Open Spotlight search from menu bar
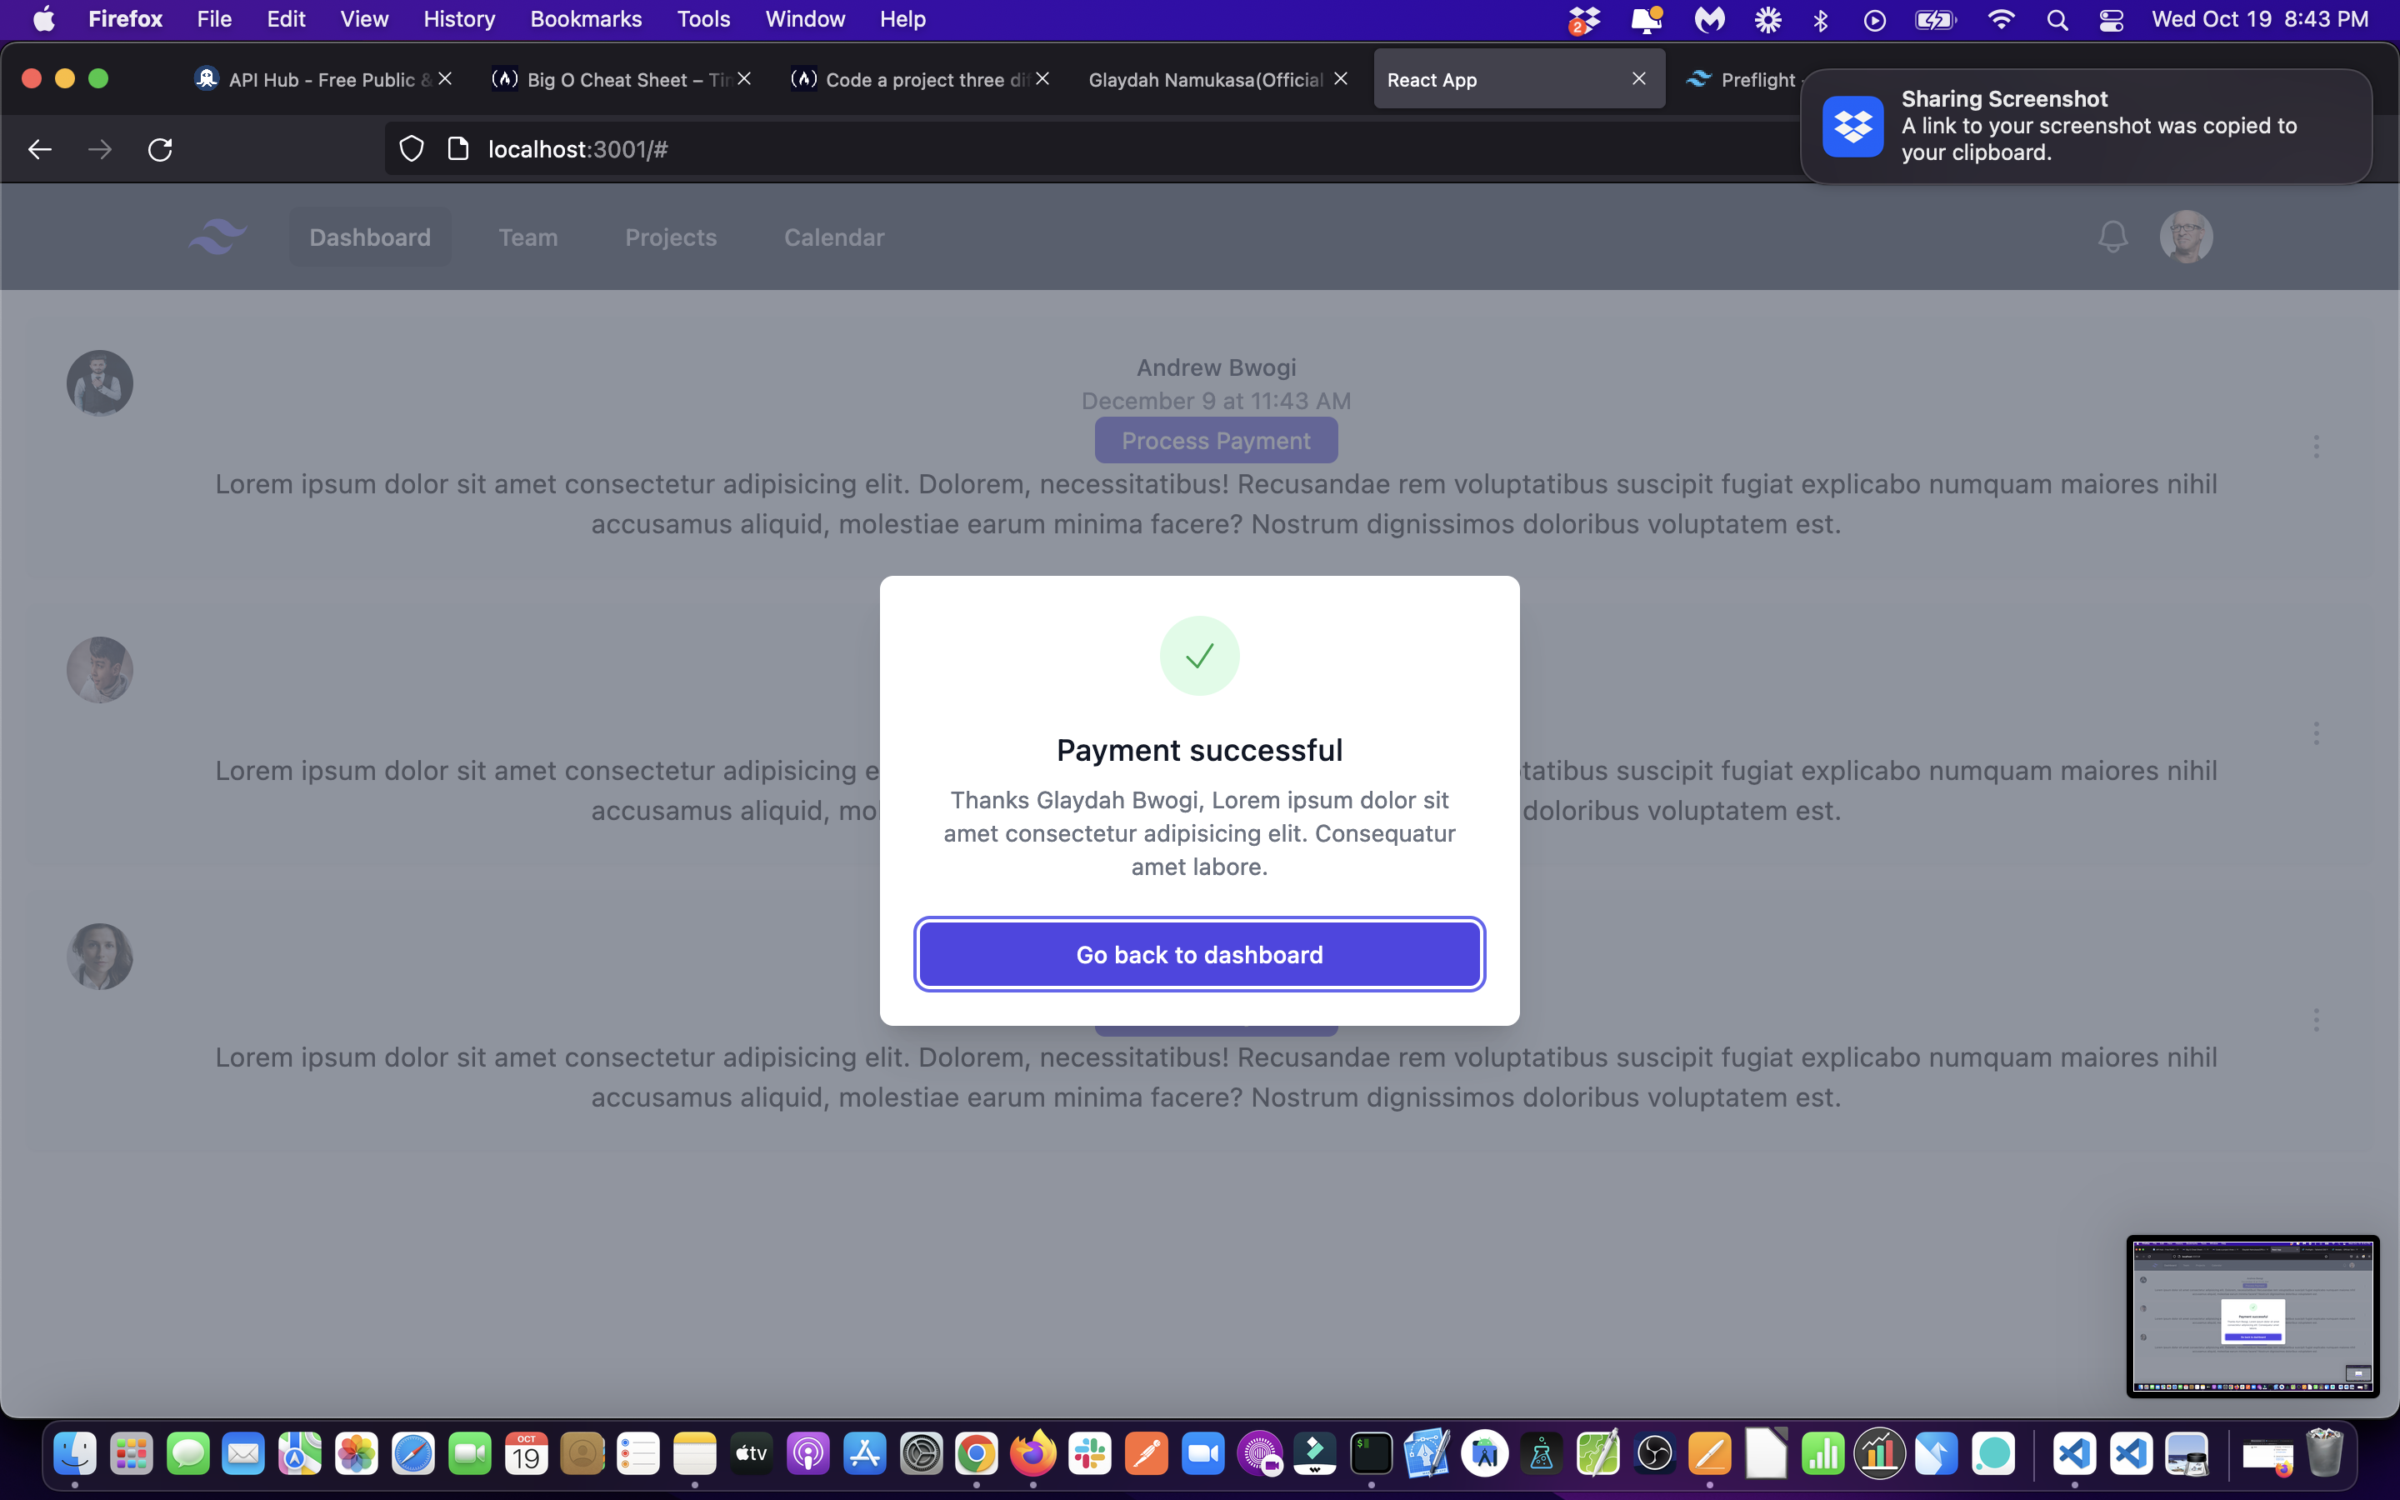Viewport: 2400px width, 1500px height. tap(2057, 19)
